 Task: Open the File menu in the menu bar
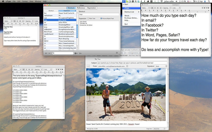[14, 1]
